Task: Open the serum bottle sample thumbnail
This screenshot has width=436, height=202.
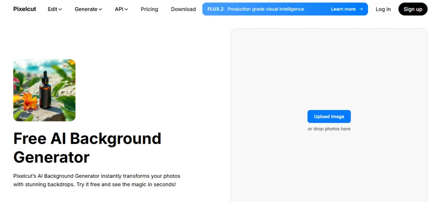Action: pos(44,90)
